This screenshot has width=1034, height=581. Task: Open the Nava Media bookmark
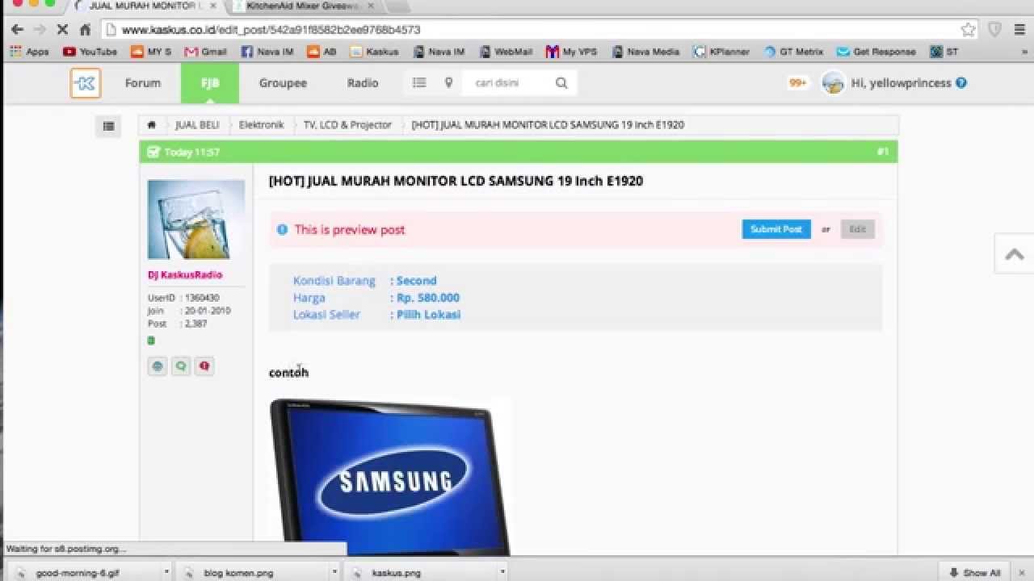click(645, 52)
